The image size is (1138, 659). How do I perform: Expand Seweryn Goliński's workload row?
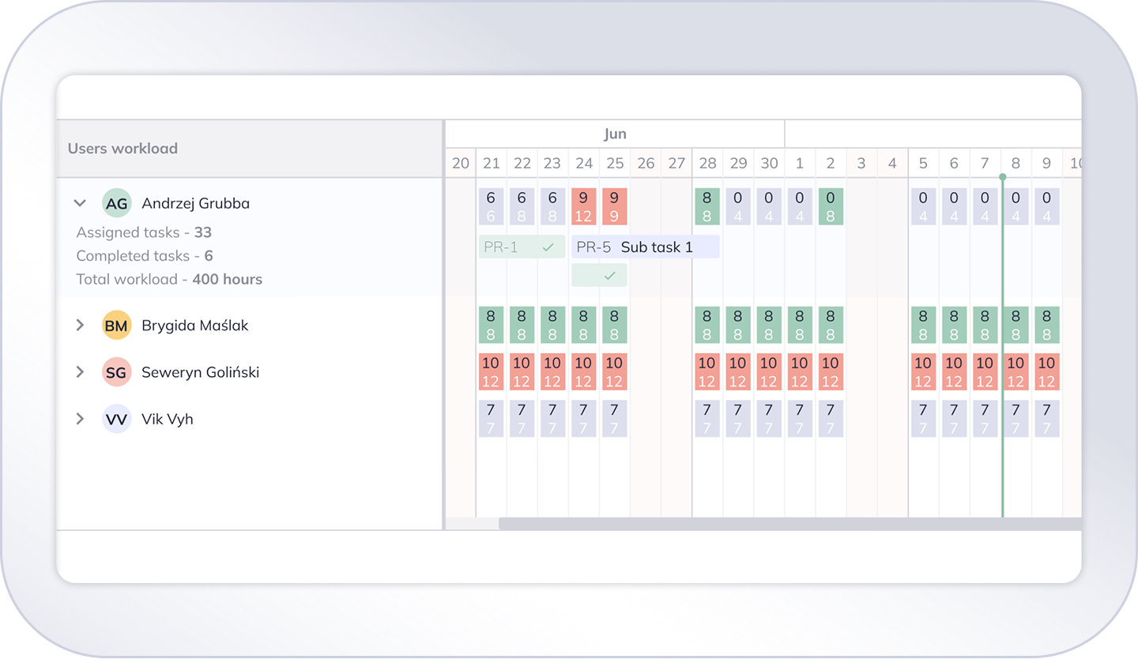[x=80, y=371]
